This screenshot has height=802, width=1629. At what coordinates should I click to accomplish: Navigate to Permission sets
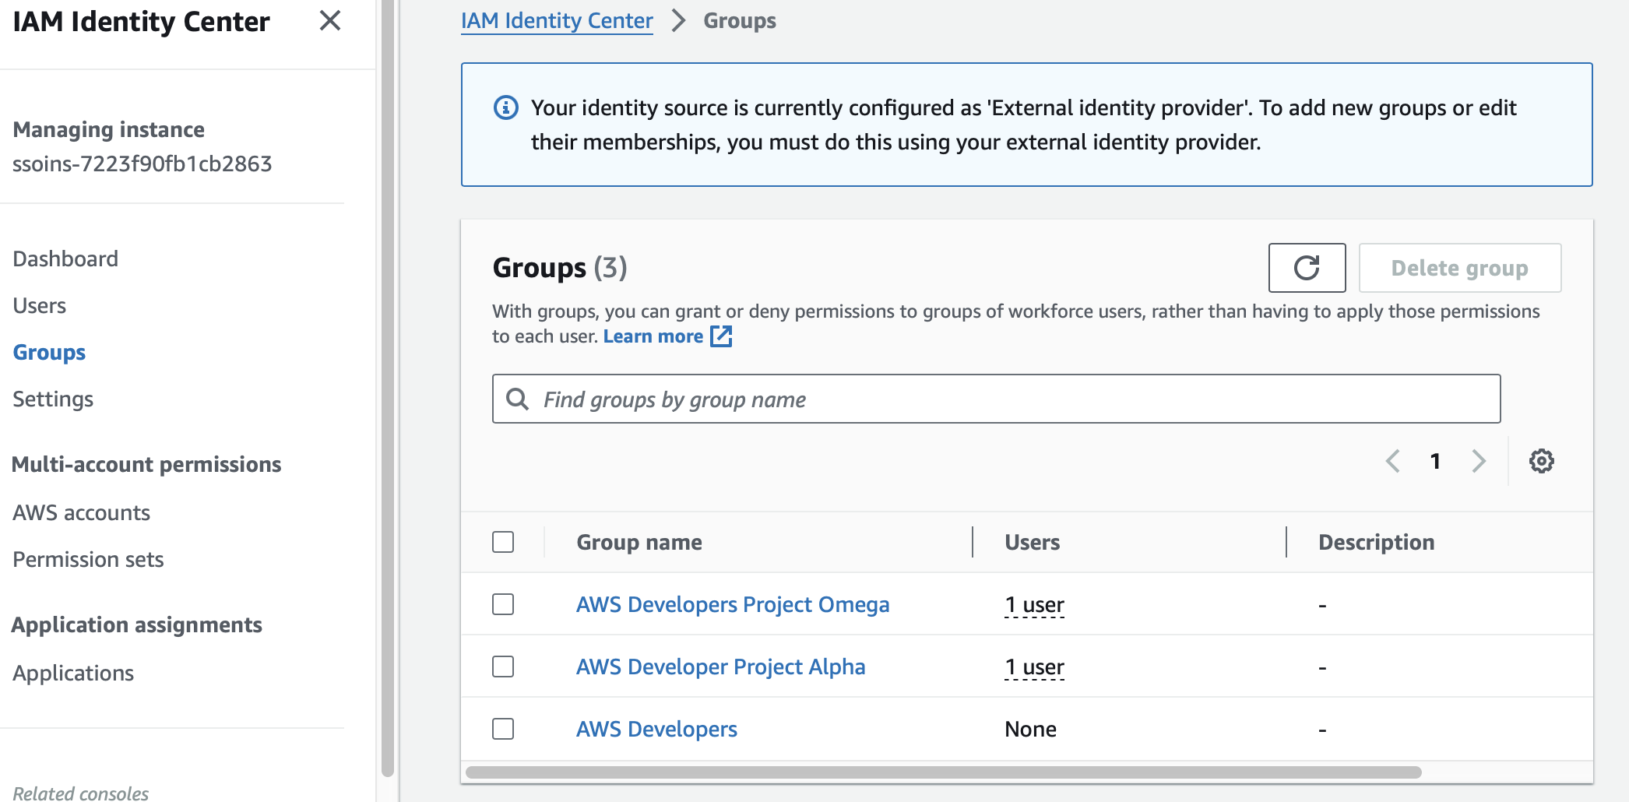(x=88, y=559)
